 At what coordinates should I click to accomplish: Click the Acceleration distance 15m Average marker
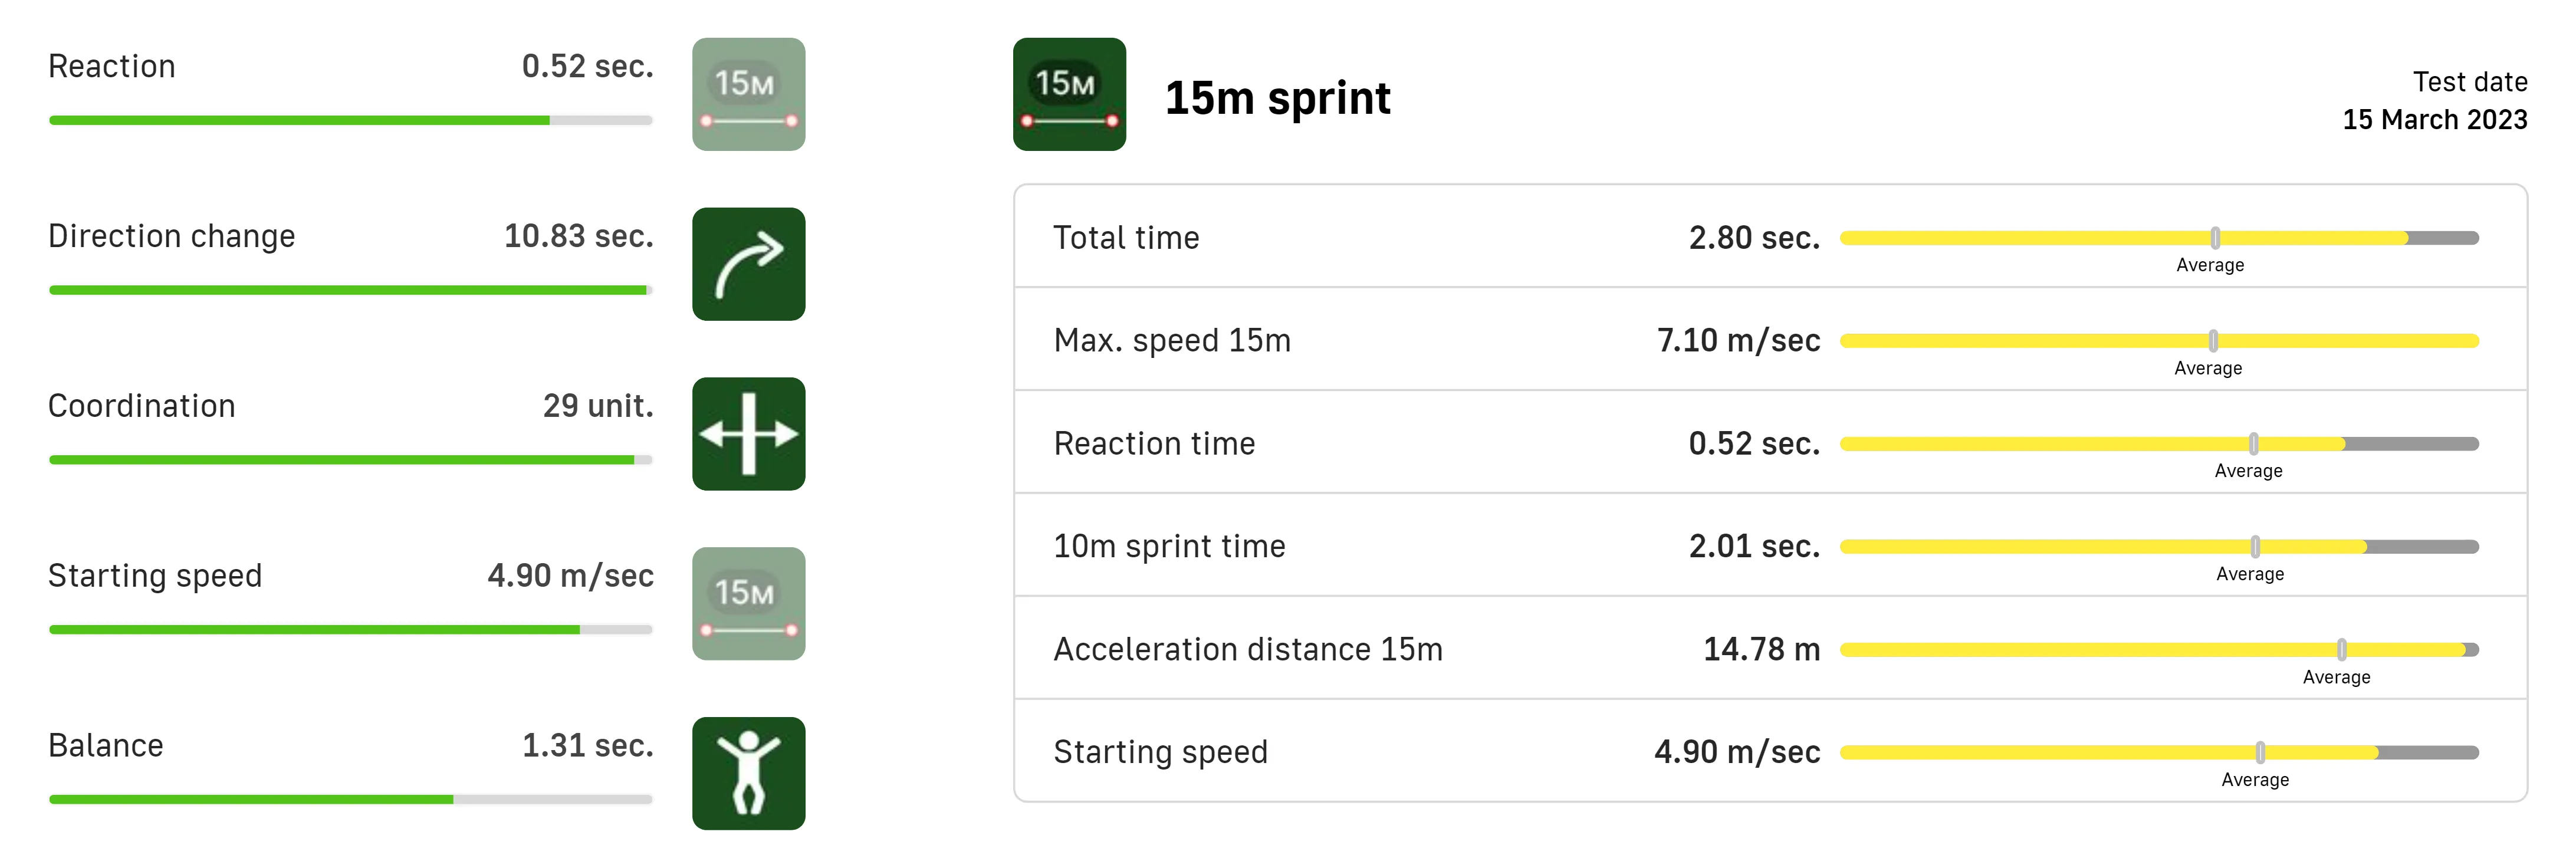pos(2342,650)
